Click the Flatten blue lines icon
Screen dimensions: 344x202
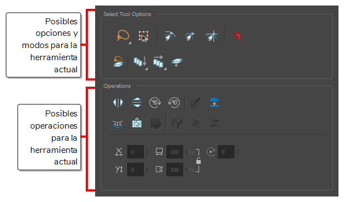point(215,103)
